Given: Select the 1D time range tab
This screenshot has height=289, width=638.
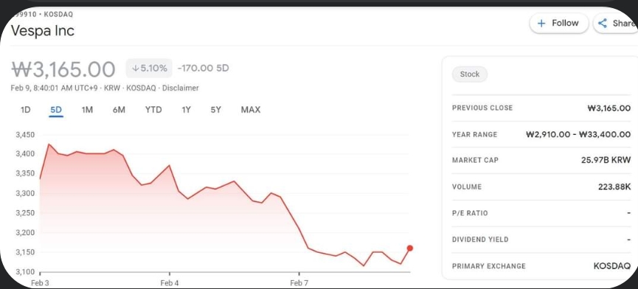Looking at the screenshot, I should 25,110.
